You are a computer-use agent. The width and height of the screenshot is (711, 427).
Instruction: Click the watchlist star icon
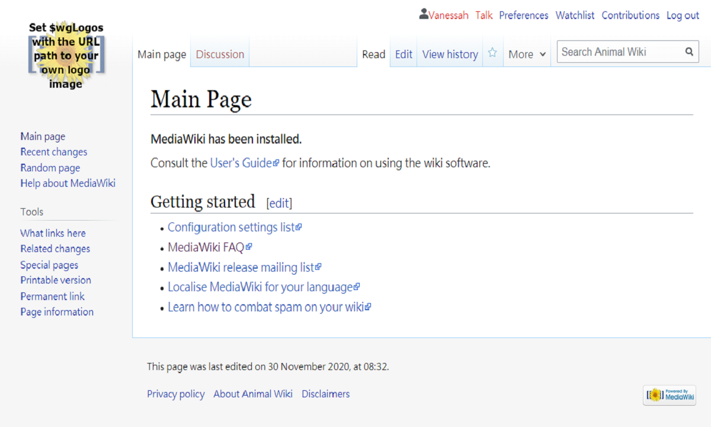tap(492, 53)
